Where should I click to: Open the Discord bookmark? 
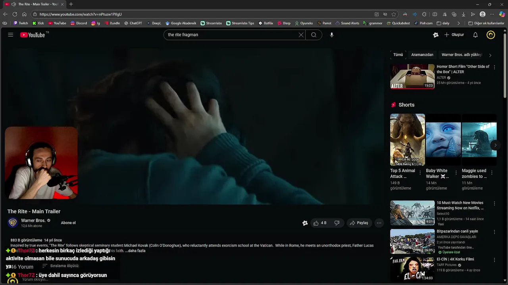(79, 23)
